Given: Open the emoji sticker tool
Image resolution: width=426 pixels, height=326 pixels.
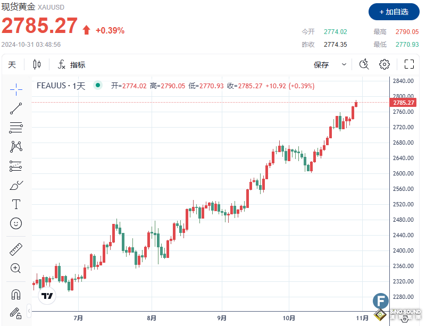Looking at the screenshot, I should pos(15,223).
